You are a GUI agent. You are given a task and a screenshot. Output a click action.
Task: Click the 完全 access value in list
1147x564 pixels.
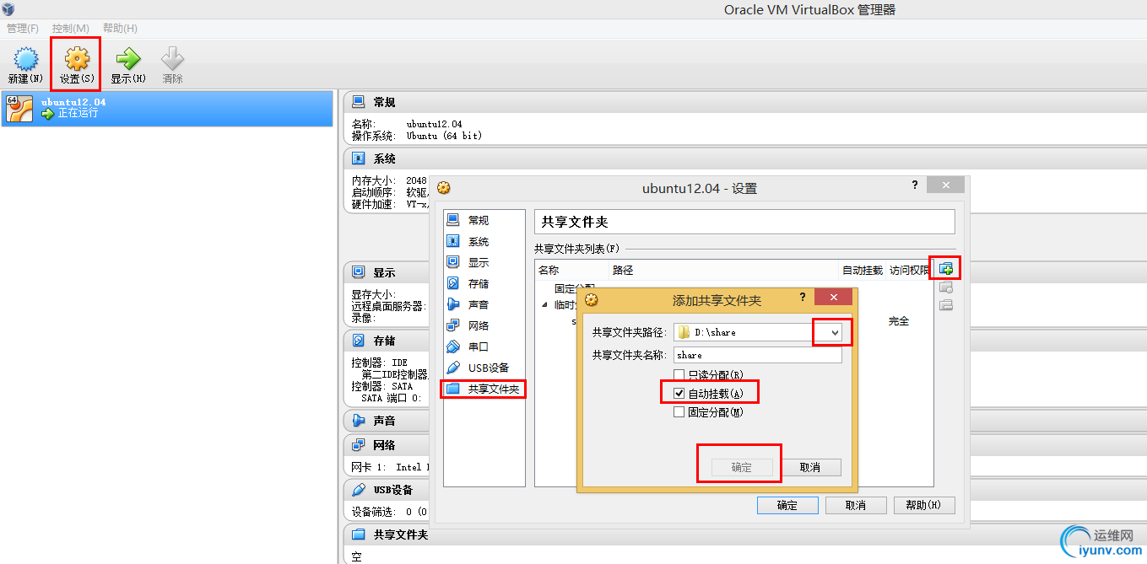coord(899,321)
